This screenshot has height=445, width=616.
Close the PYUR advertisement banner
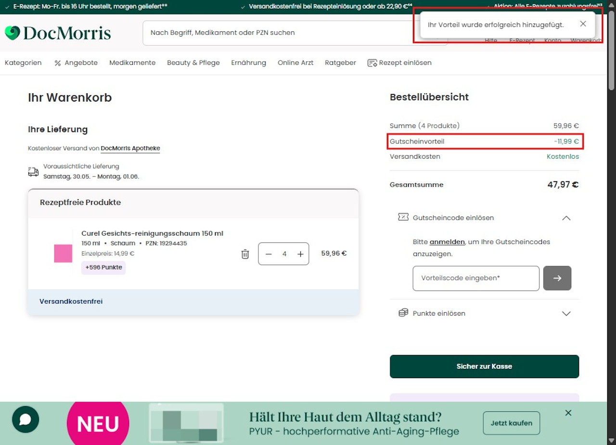pyautogui.click(x=568, y=413)
